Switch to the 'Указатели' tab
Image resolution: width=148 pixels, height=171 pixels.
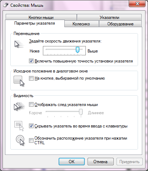click(x=109, y=17)
